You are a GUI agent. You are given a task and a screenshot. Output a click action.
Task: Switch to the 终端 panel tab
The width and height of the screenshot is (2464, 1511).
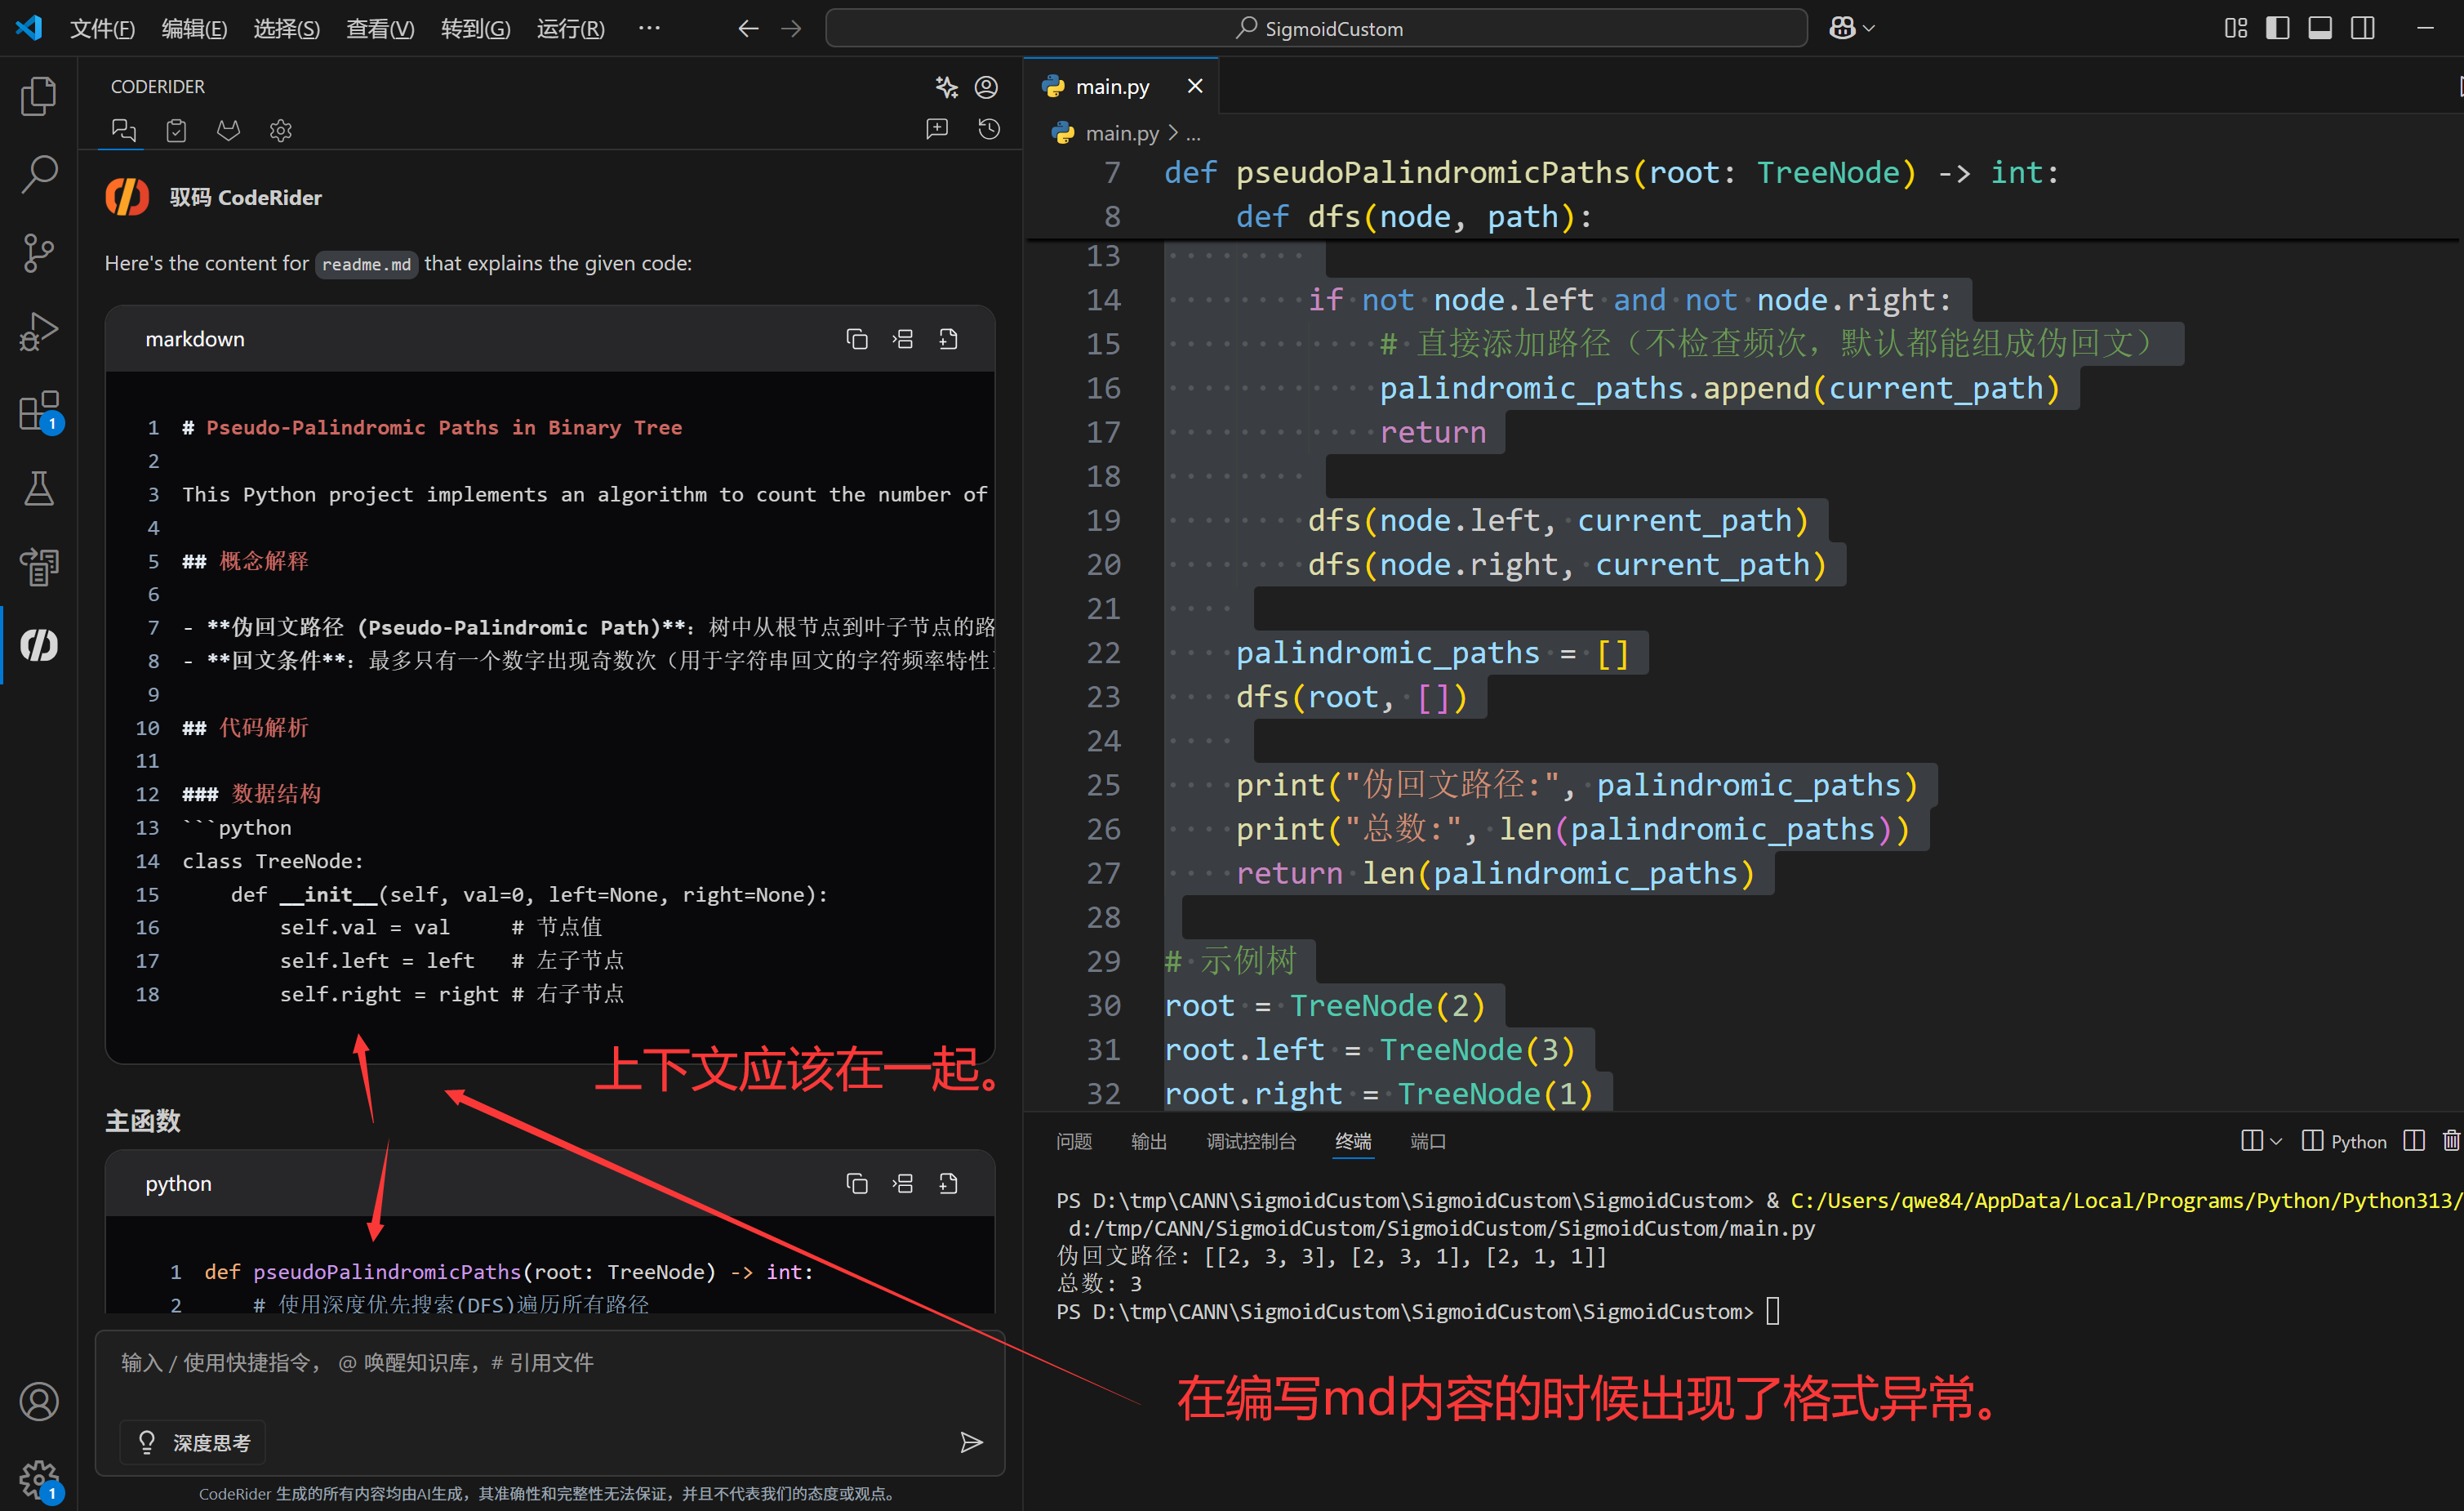pyautogui.click(x=1353, y=1141)
